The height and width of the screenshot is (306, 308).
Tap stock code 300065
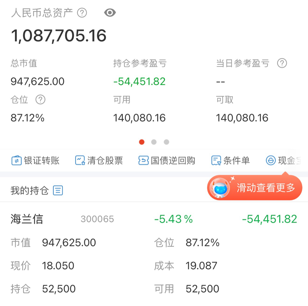coord(97,219)
